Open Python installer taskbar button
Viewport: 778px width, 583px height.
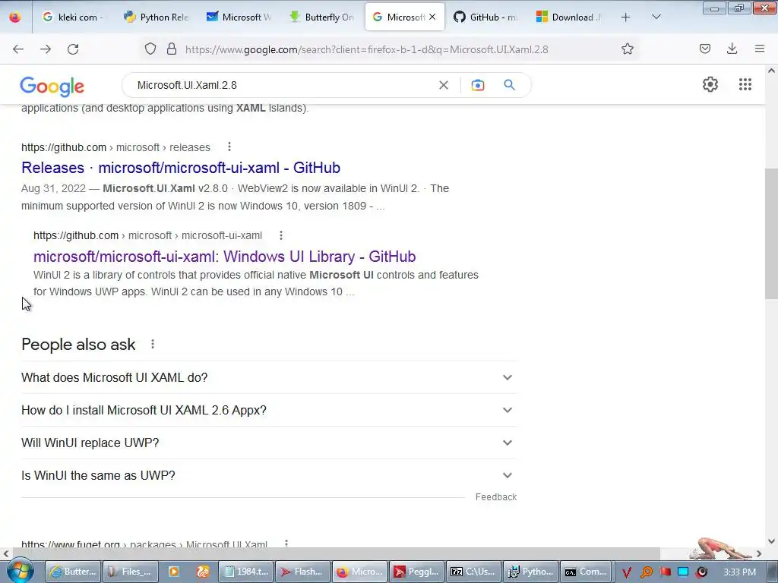[530, 572]
